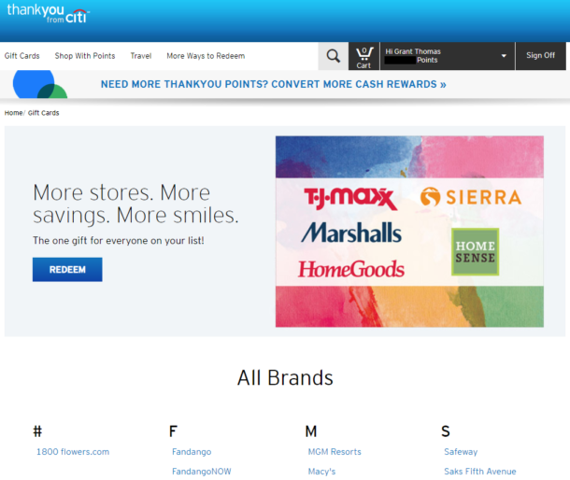570x480 pixels.
Task: Open the Shop With Points menu
Action: point(85,56)
